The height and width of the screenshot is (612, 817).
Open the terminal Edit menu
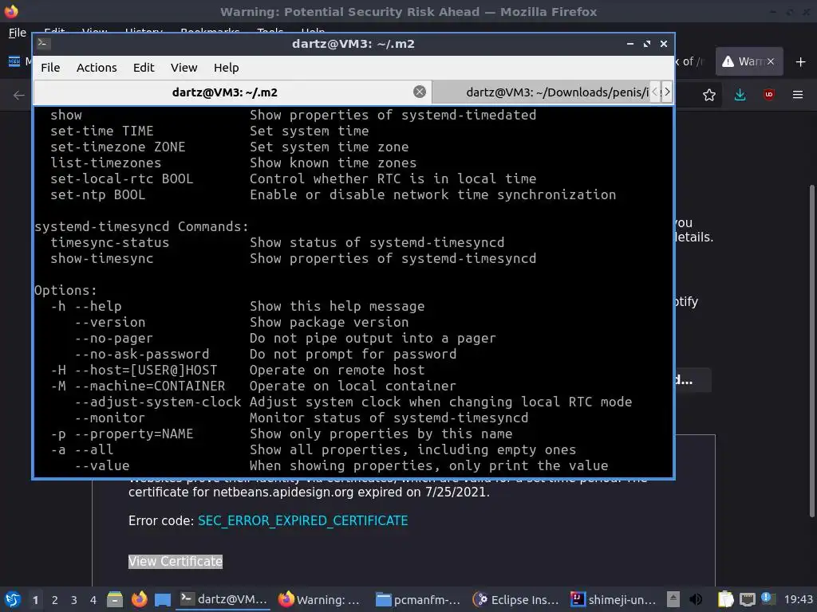(x=144, y=68)
